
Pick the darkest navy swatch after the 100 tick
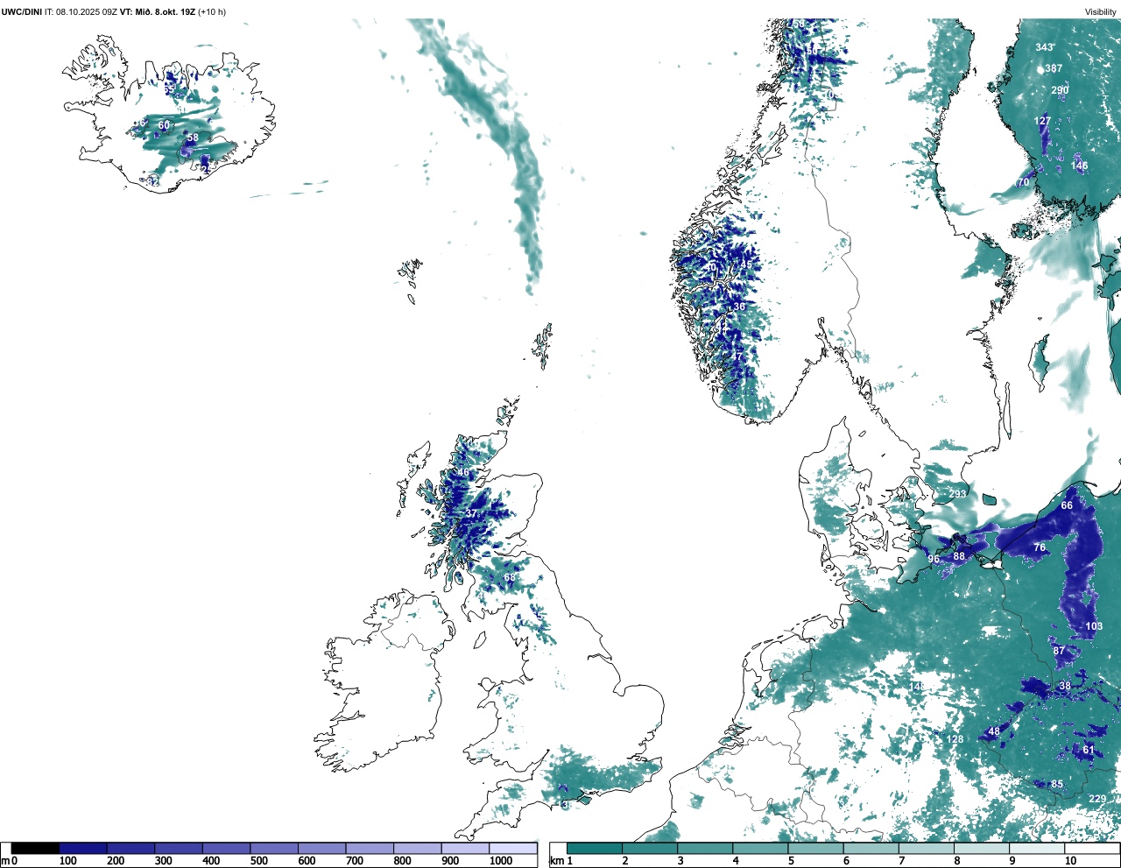click(83, 848)
